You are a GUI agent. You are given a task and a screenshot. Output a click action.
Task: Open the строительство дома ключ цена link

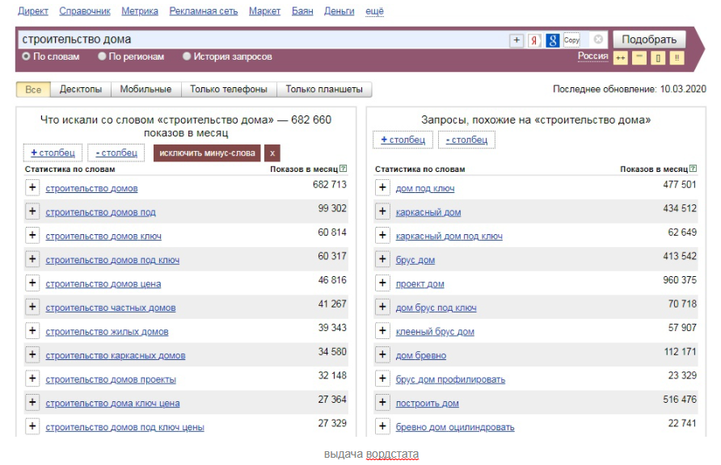pos(112,404)
